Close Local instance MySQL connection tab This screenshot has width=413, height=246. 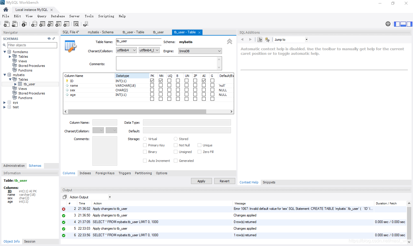click(x=51, y=10)
